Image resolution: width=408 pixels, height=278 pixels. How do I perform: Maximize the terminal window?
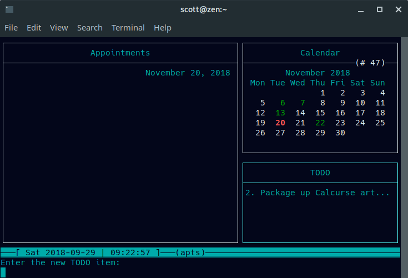click(x=380, y=9)
